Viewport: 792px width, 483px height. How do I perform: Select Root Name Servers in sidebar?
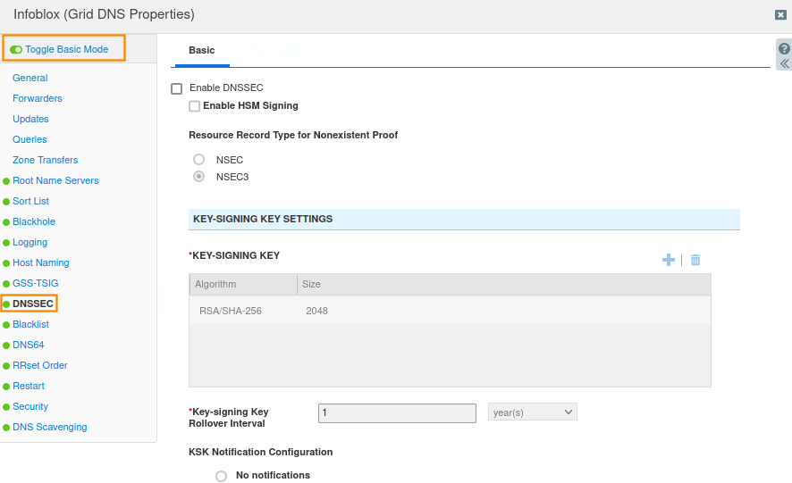[x=55, y=180]
